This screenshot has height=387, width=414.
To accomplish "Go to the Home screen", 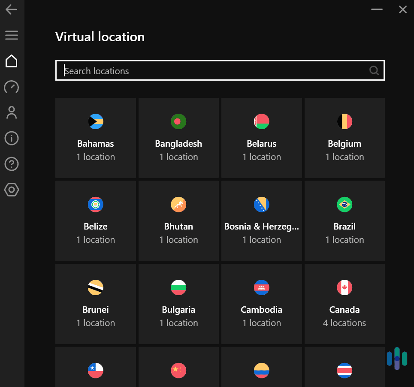I will (x=11, y=61).
